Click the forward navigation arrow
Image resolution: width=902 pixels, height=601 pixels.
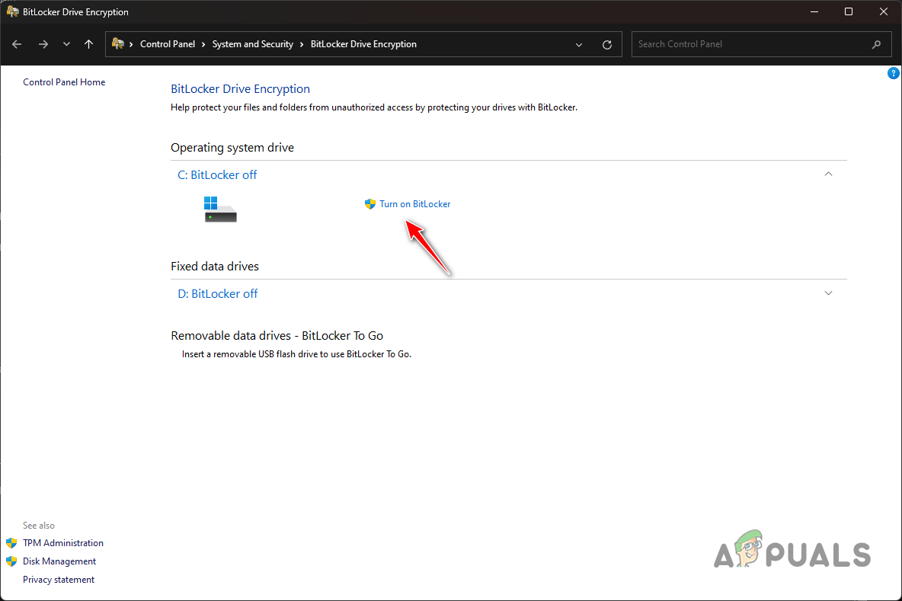click(x=43, y=44)
